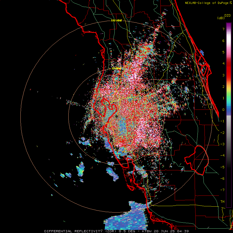Click the [dB] unit label
Screen dimensions: 233x233
(x=221, y=18)
